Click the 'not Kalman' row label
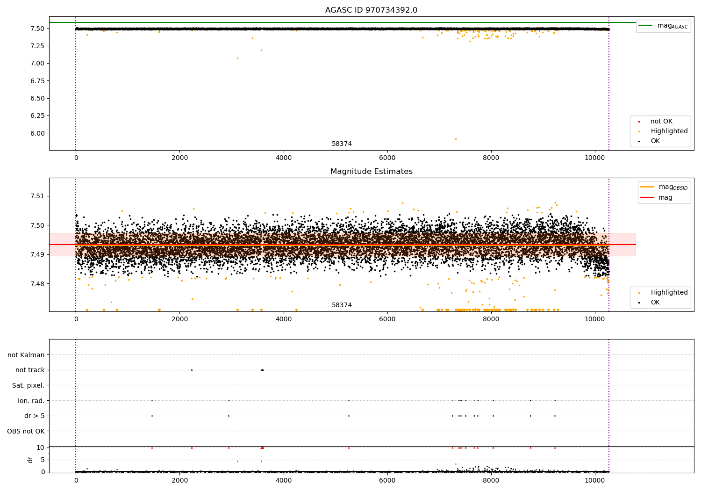This screenshot has height=491, width=701. [x=26, y=355]
